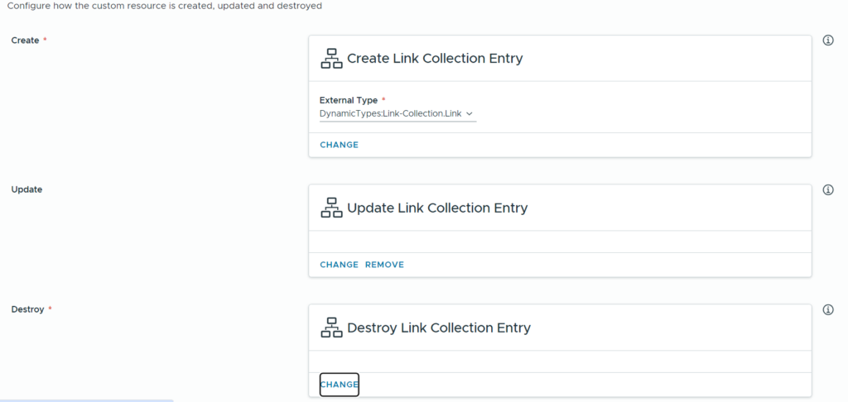848x402 pixels.
Task: Click the Destroy field label
Action: pyautogui.click(x=27, y=309)
